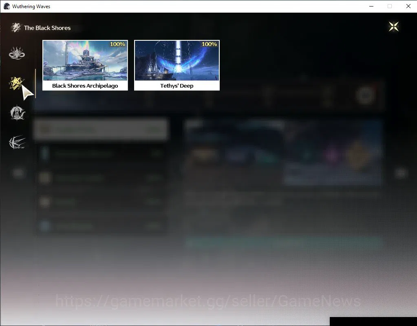Select the first region emblem in sidebar
The image size is (417, 326).
pos(17,53)
